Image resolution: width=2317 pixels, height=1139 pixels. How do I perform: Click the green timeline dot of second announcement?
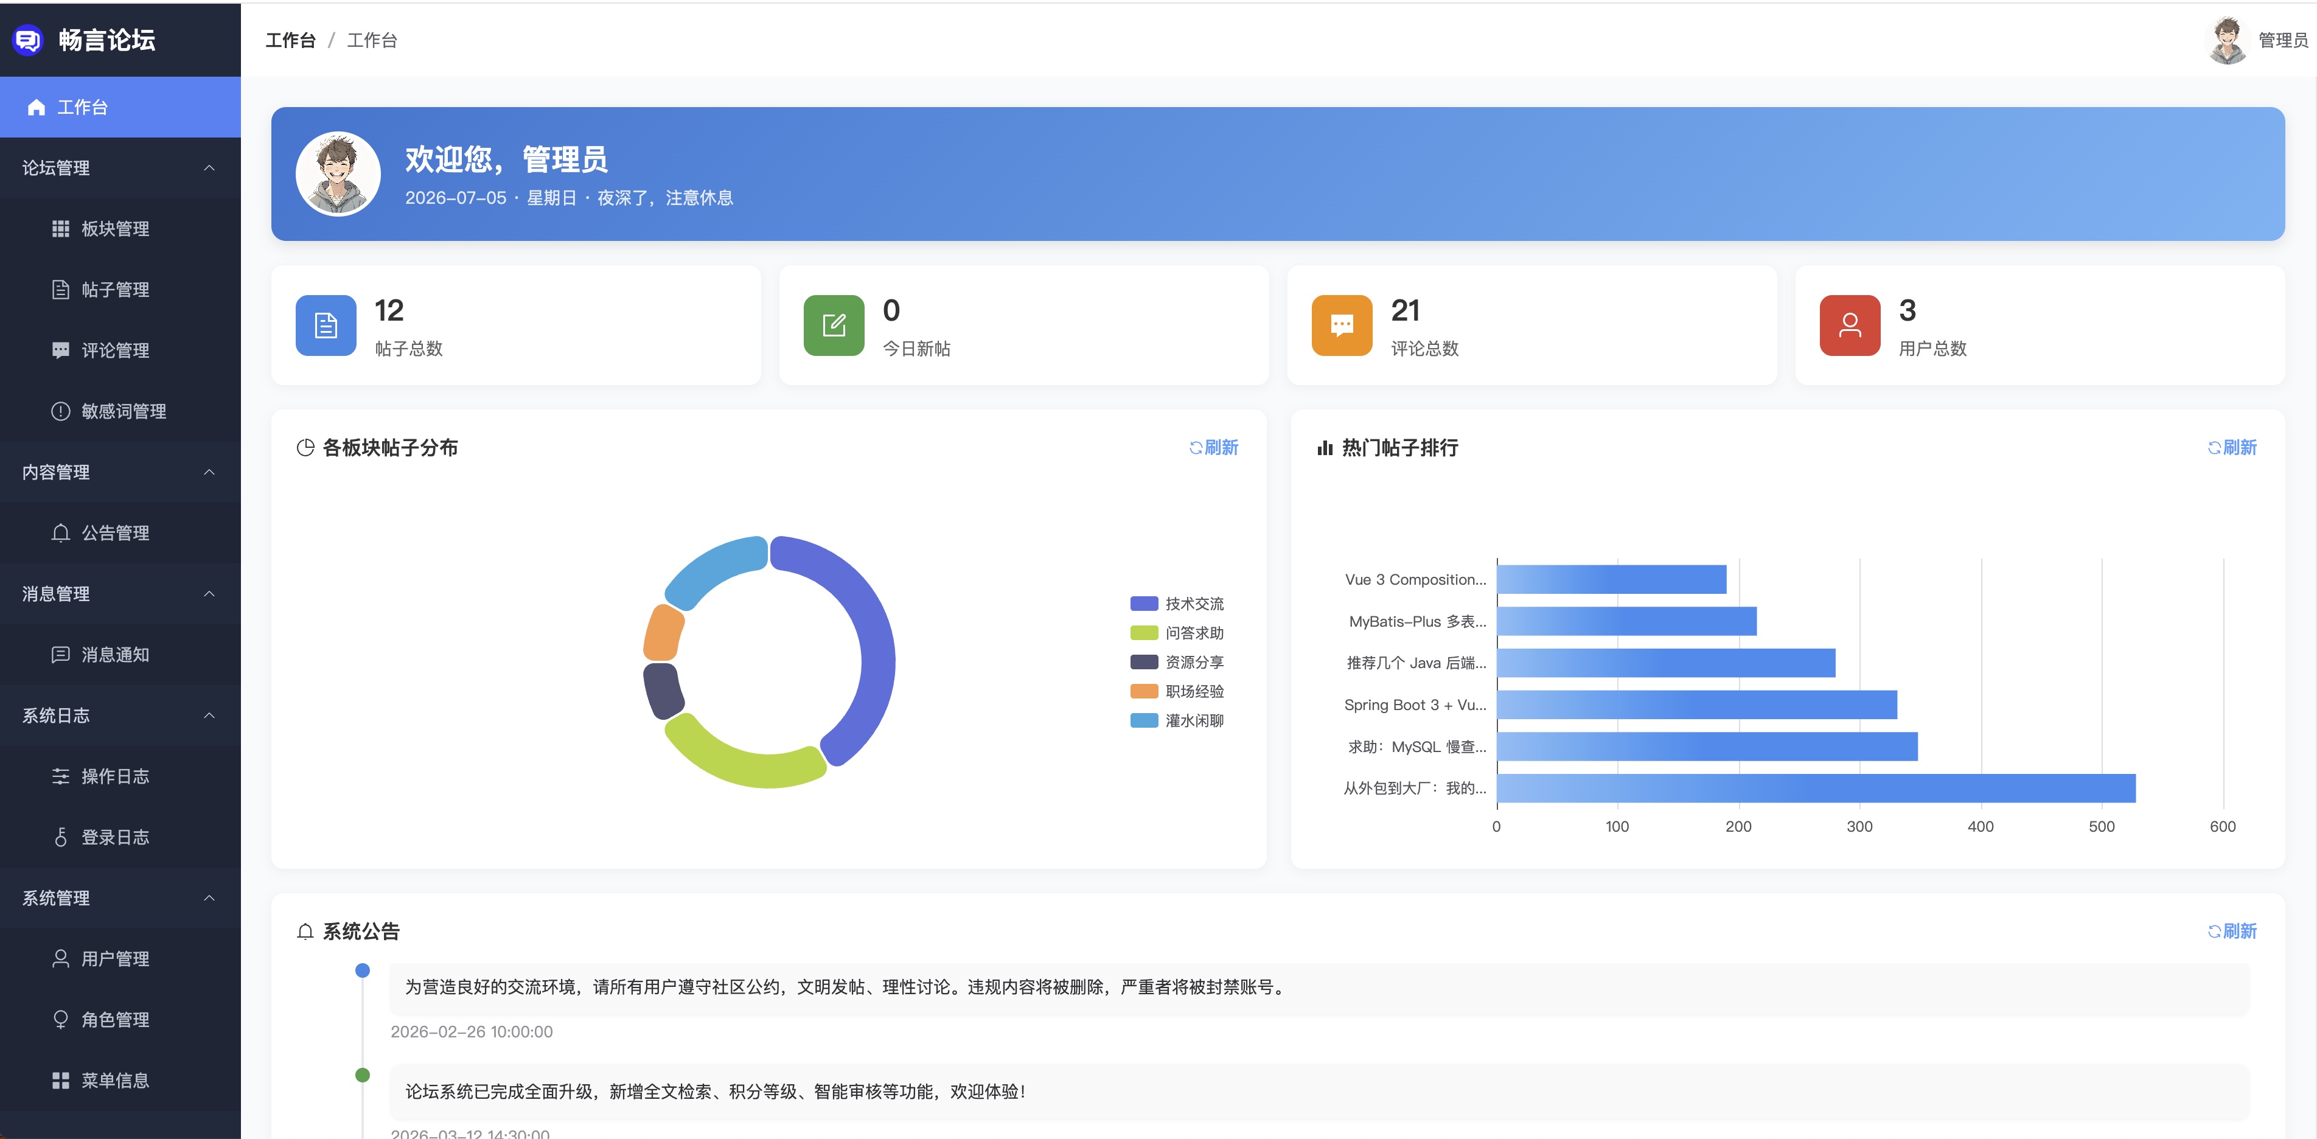coord(363,1075)
